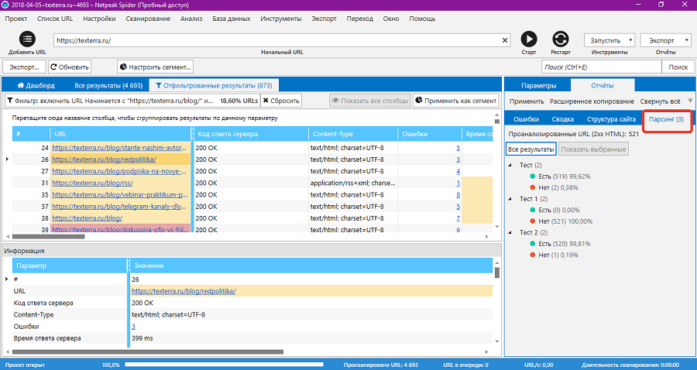
Task: Select the Filtered results (873) tab
Action: pos(214,85)
